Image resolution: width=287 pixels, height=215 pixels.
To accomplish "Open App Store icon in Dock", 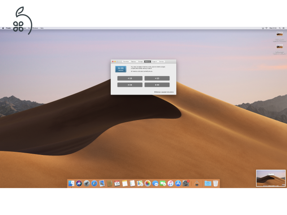I will [x=178, y=183].
